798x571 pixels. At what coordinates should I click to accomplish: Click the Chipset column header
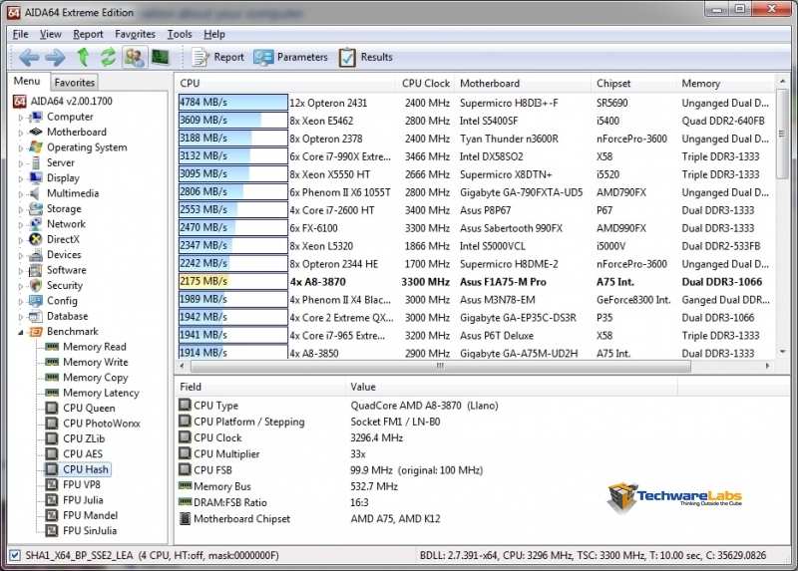pos(613,83)
